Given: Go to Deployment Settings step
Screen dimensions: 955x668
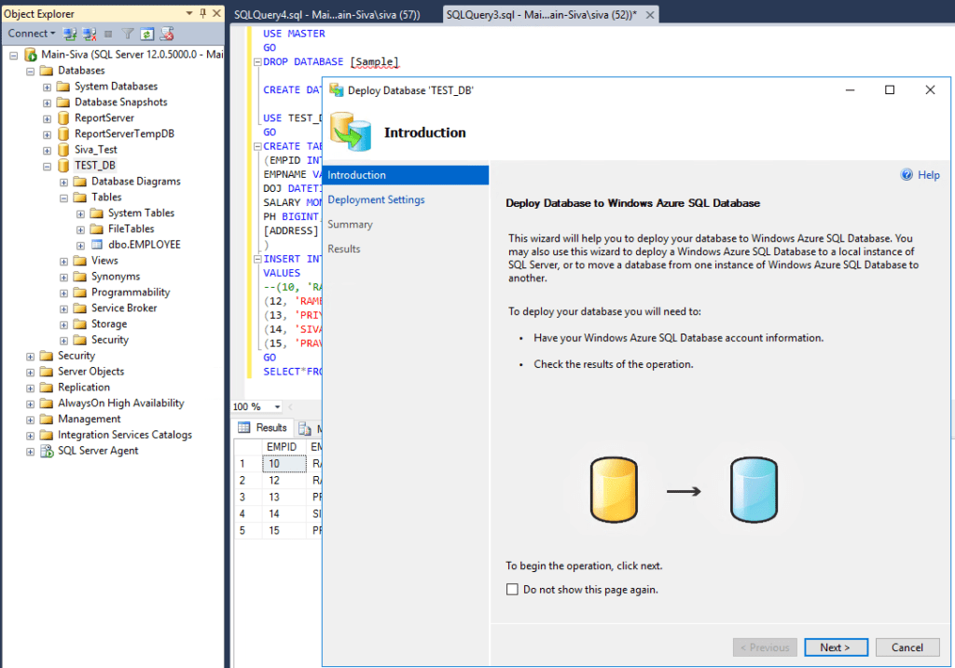Looking at the screenshot, I should pos(376,200).
